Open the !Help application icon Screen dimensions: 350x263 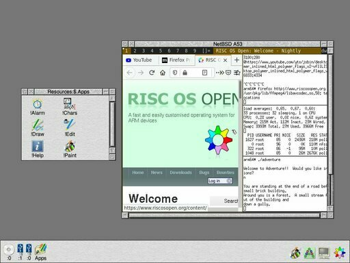[38, 149]
